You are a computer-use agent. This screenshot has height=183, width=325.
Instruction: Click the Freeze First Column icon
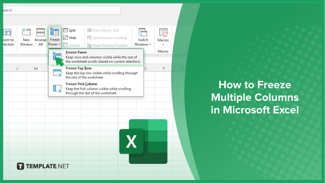click(x=57, y=89)
